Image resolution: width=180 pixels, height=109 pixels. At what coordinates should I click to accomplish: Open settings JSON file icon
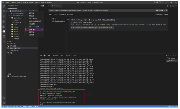(171, 6)
